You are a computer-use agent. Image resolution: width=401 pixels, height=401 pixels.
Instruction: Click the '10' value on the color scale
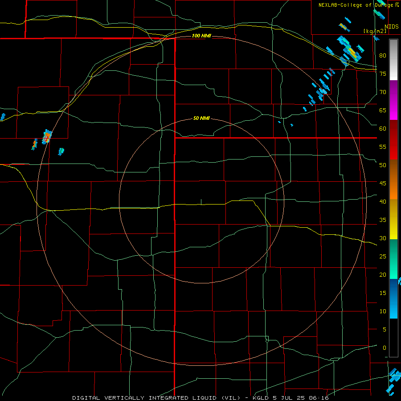(383, 311)
